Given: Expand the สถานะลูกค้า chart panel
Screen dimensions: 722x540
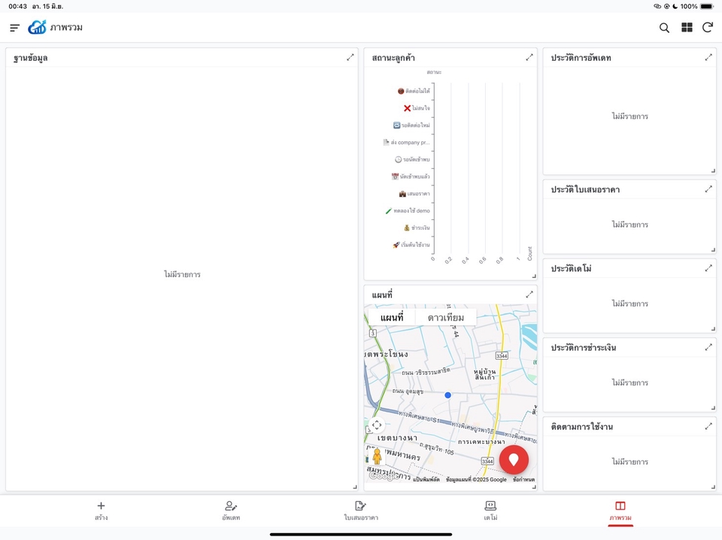Looking at the screenshot, I should pos(529,57).
